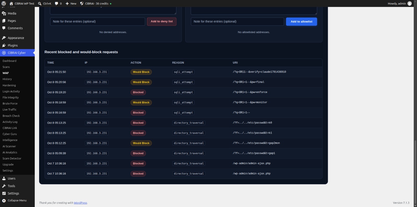This screenshot has height=207, width=417.
Task: Open the Cyber Guru submenu page
Action: (x=10, y=134)
